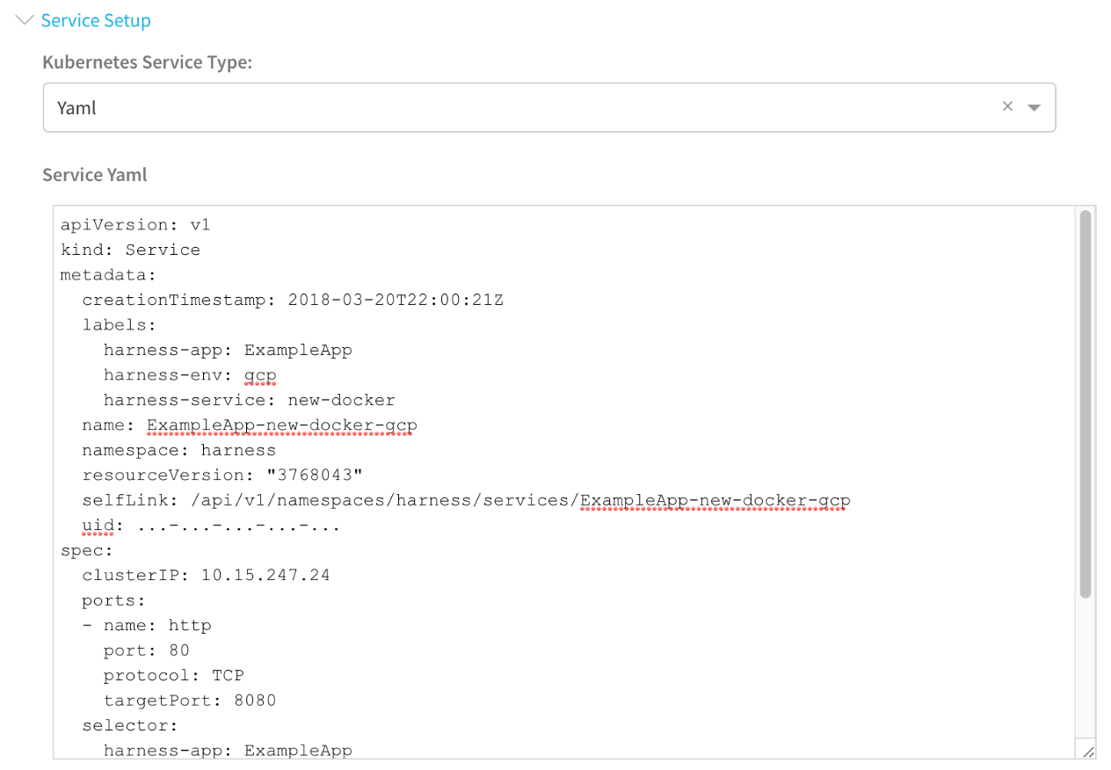Click the 'protocol: TCP' line
This screenshot has height=770, width=1111.
[x=174, y=676]
